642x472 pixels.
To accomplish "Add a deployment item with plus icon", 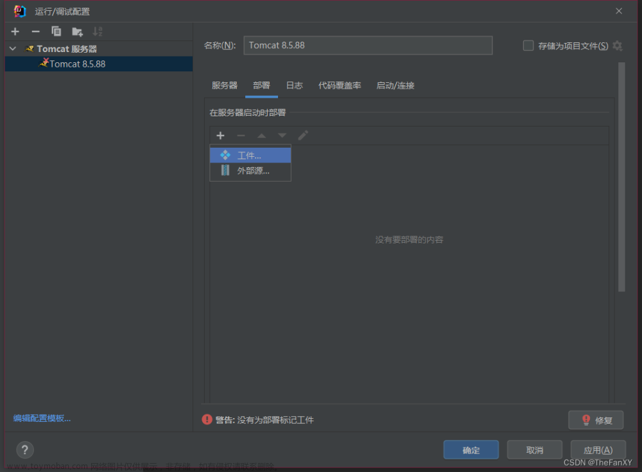I will (220, 135).
